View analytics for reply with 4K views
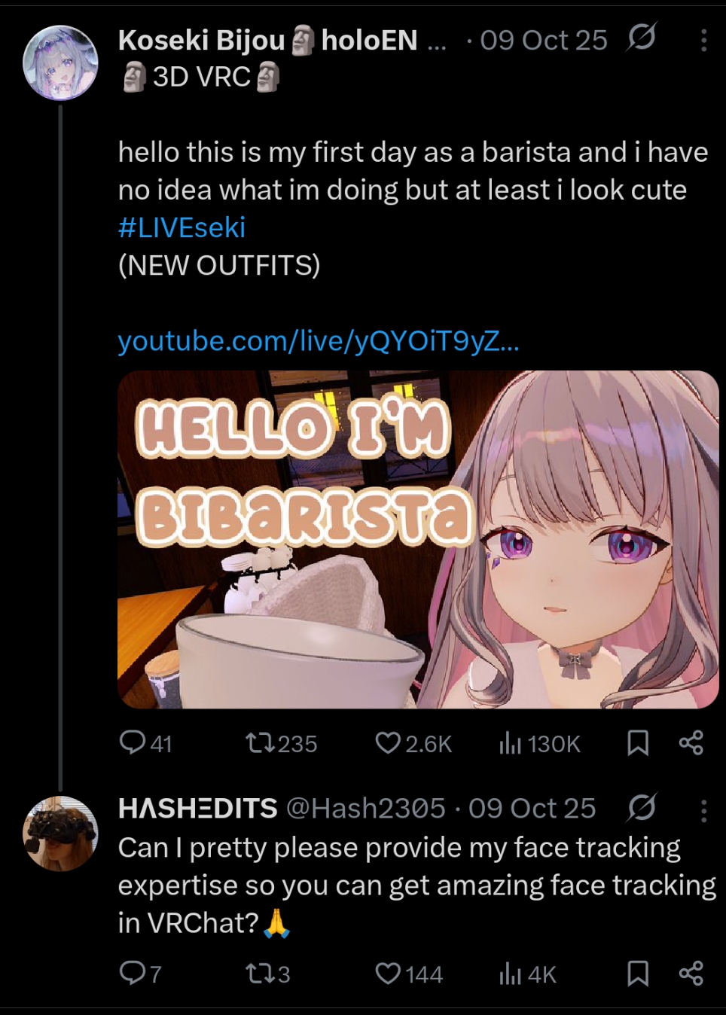 click(x=510, y=974)
